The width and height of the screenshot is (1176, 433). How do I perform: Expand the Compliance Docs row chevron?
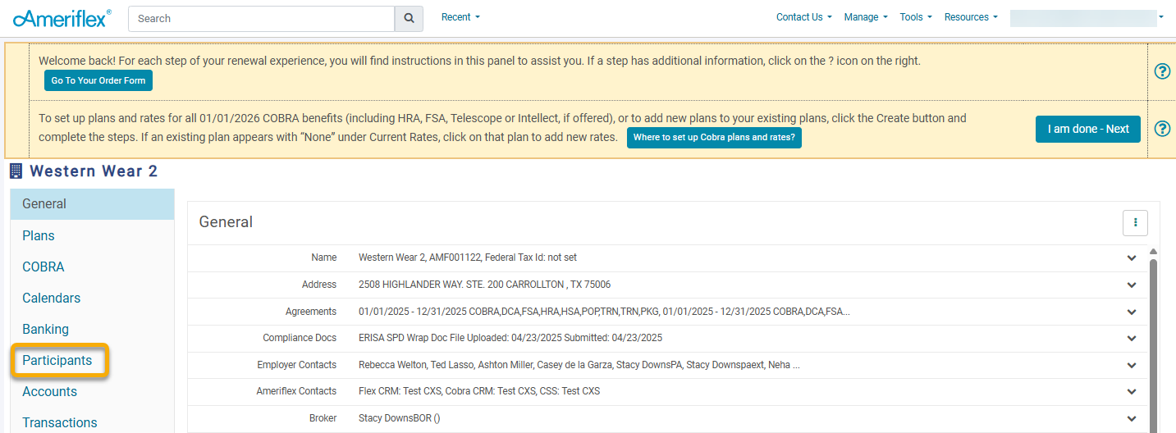click(1132, 338)
